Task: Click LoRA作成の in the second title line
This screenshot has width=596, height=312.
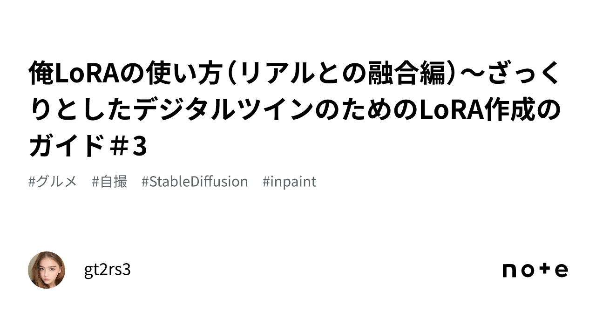Action: [490, 111]
